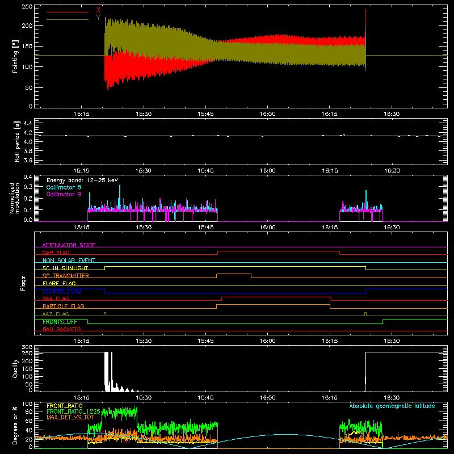Screen dimensions: 454x454
Task: Click the Quality axis title
Action: coord(15,368)
